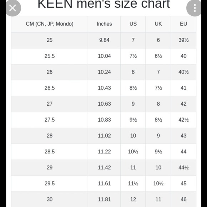Click the KEEN men's size chart title
This screenshot has width=207, height=207.
click(104, 4)
